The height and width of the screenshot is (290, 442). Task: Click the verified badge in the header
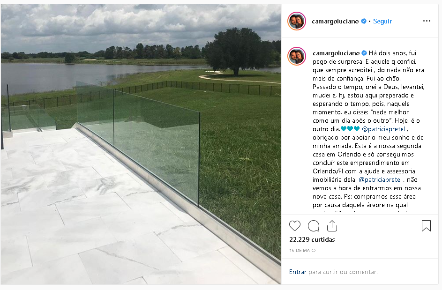tap(364, 21)
